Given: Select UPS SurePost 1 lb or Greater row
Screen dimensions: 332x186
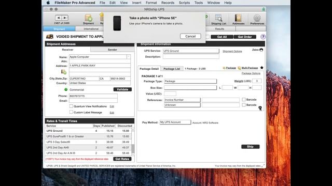Looking at the screenshot, I should click(x=88, y=136).
